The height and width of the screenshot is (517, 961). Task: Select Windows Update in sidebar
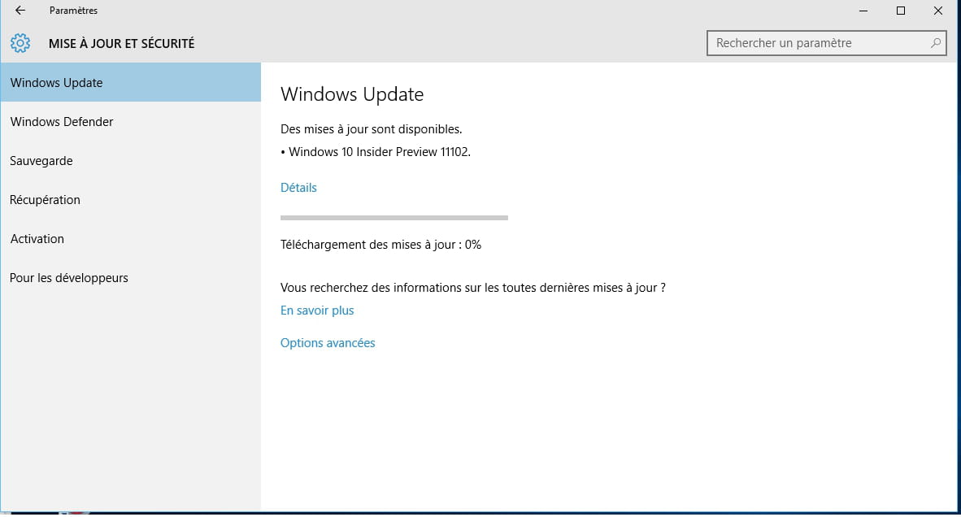[131, 83]
